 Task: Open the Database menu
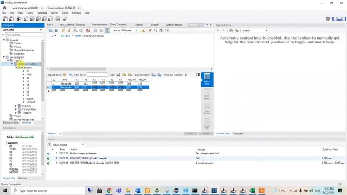pyautogui.click(x=42, y=13)
